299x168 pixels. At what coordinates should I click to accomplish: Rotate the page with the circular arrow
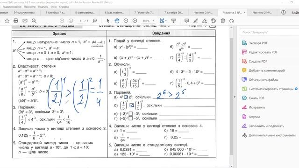pos(232,21)
